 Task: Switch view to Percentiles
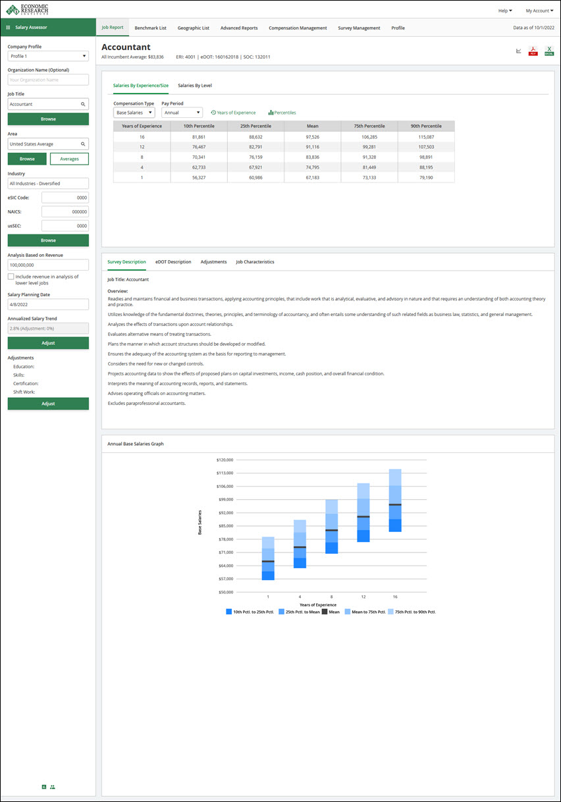[282, 113]
